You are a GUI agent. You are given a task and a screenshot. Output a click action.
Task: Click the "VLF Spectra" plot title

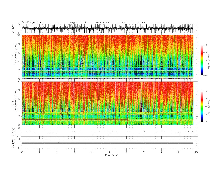tap(32, 22)
